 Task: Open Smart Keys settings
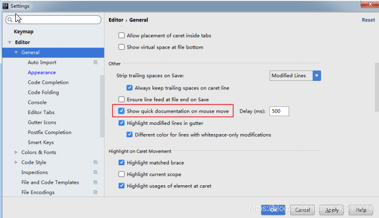click(x=40, y=142)
